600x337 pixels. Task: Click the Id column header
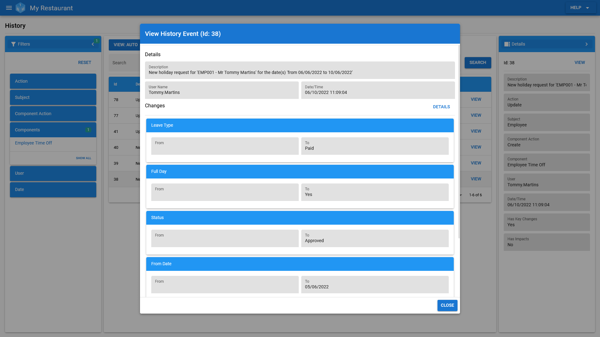pos(115,84)
